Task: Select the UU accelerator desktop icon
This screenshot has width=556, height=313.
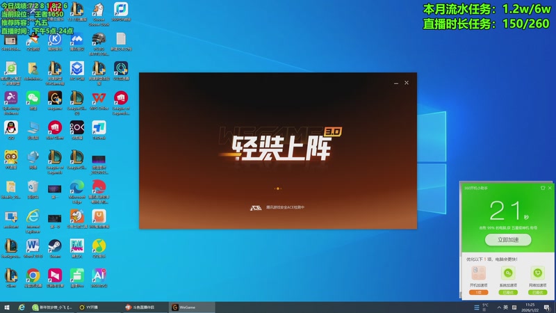Action: [121, 71]
